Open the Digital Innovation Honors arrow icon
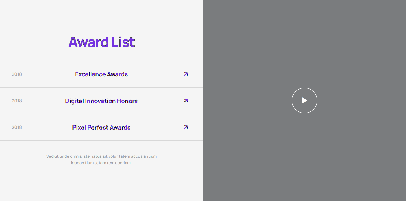The image size is (406, 201). 186,101
